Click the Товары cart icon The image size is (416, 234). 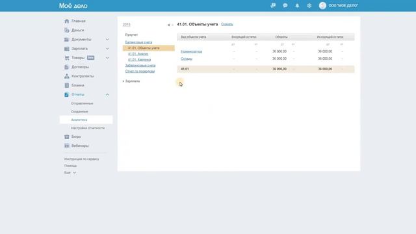[66, 58]
